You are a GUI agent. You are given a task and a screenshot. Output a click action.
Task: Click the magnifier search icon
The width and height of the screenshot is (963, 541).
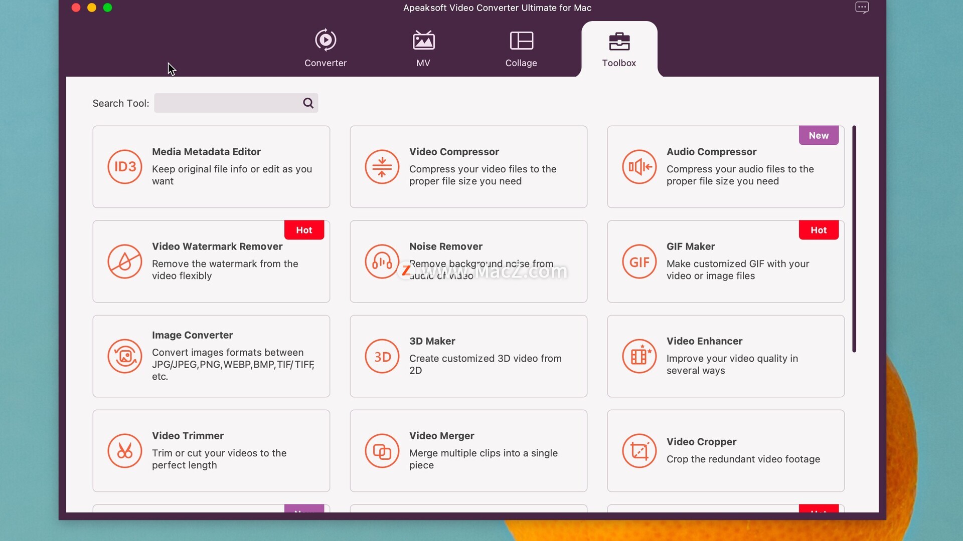[x=308, y=103]
